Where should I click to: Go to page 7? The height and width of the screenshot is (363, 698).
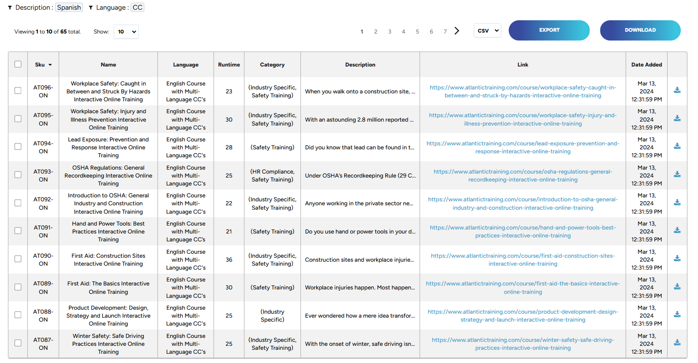(x=445, y=32)
